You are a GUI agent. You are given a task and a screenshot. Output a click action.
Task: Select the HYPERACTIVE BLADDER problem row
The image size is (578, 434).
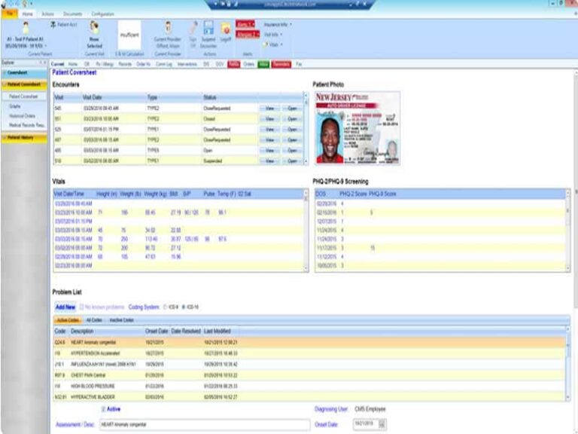pos(309,397)
